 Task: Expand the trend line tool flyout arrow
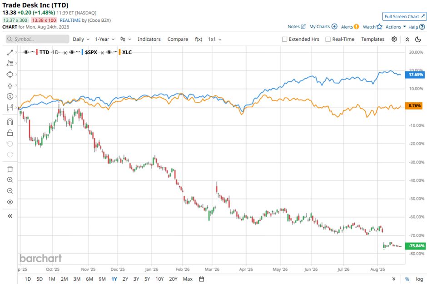(16, 52)
